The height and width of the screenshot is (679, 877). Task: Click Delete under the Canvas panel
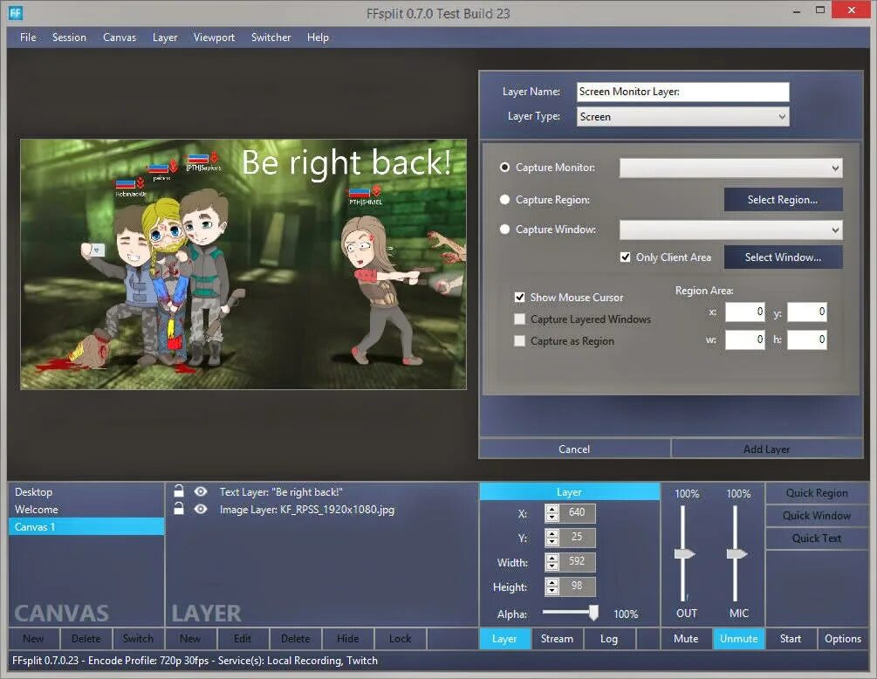pyautogui.click(x=86, y=638)
